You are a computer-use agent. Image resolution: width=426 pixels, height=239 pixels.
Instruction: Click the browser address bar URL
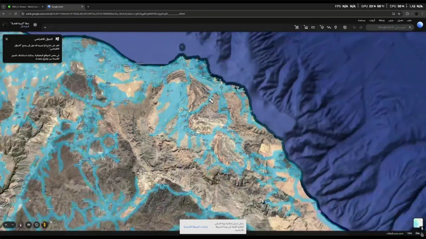pyautogui.click(x=106, y=14)
